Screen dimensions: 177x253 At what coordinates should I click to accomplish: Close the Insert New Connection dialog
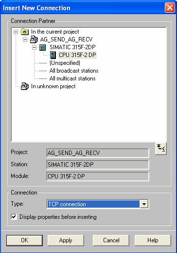point(170,8)
